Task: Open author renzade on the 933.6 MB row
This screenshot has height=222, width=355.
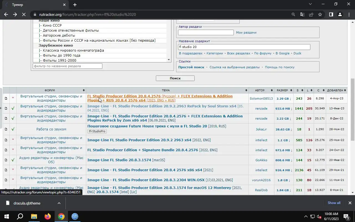Action: point(261,109)
